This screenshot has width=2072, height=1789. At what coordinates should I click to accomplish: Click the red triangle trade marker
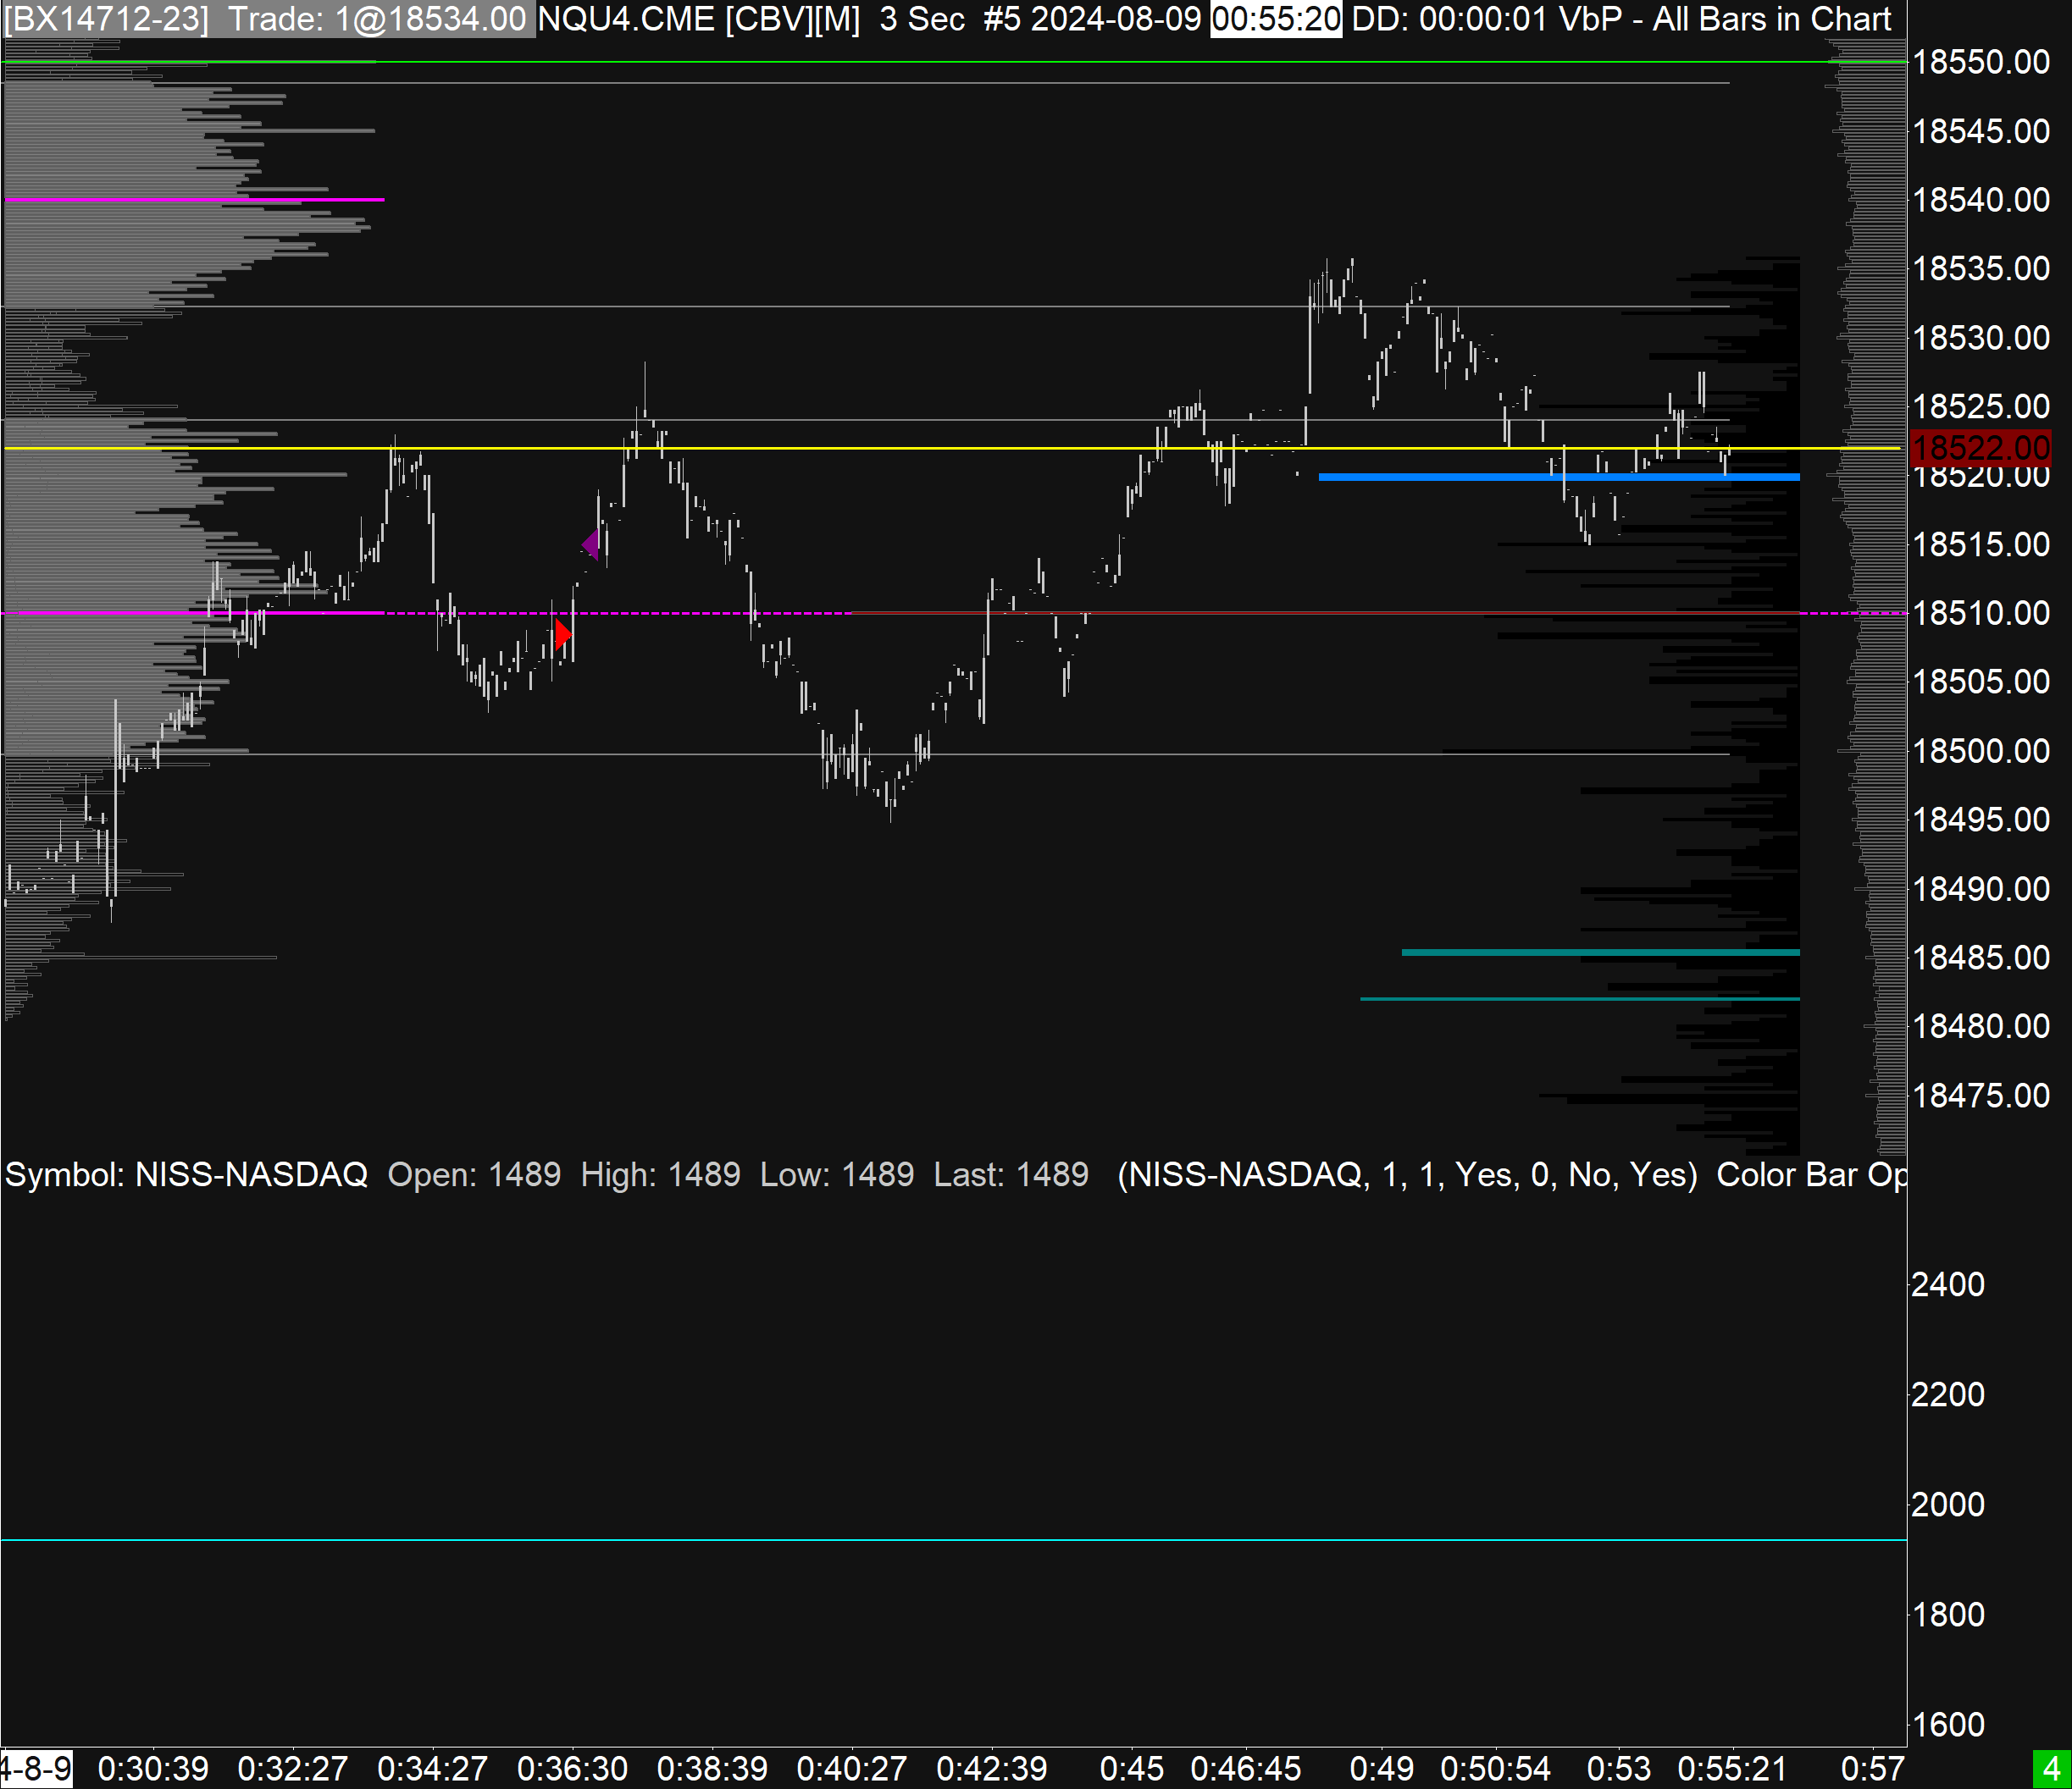pyautogui.click(x=562, y=633)
